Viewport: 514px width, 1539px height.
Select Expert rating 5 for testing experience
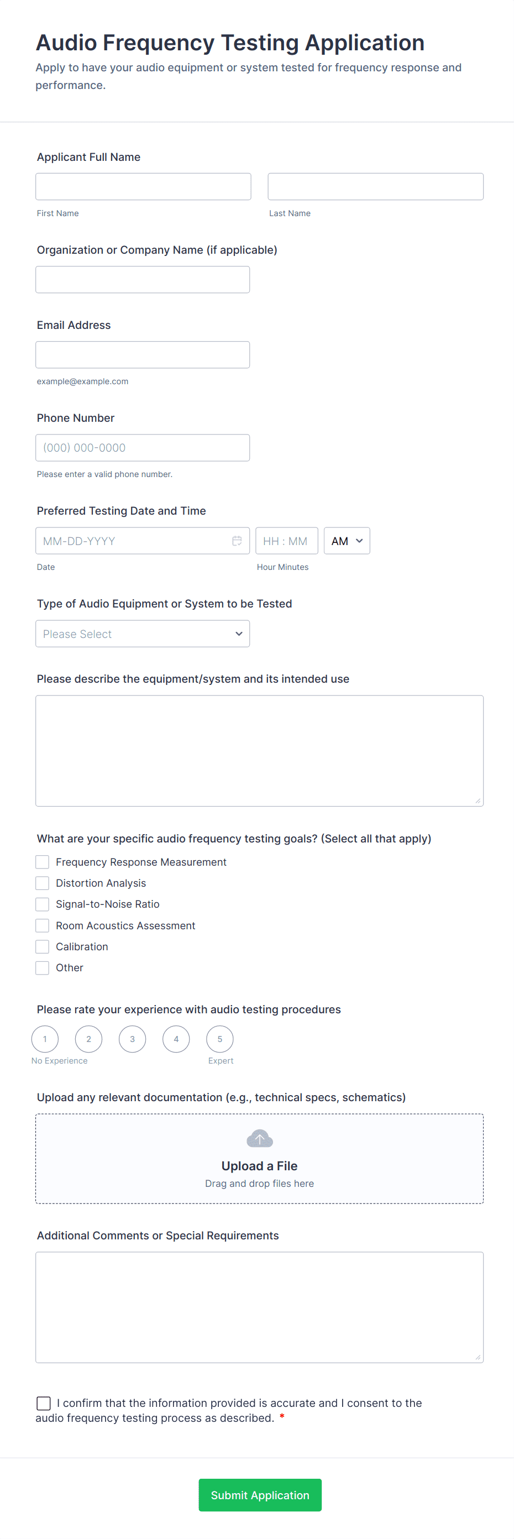coord(219,1038)
